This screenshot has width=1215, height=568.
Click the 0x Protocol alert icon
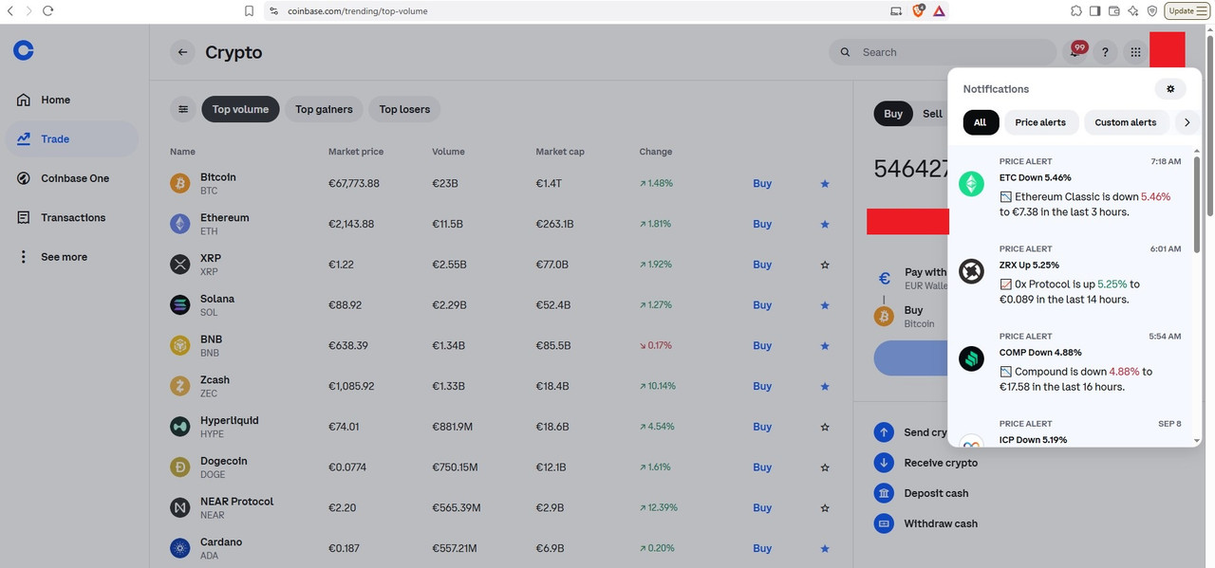pos(971,271)
